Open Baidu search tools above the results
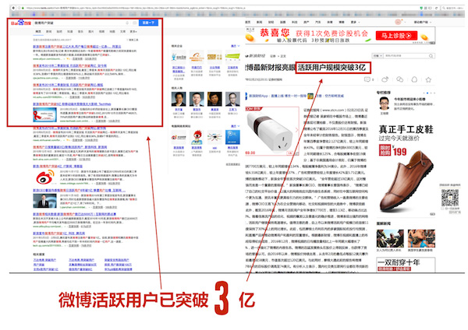 coord(133,40)
